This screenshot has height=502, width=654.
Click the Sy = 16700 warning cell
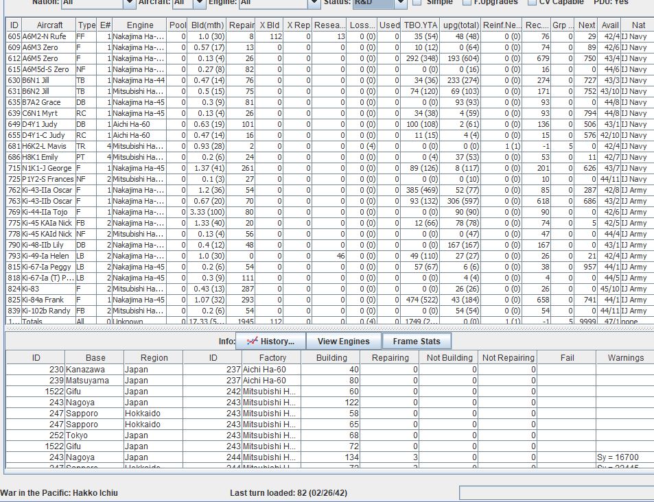pos(625,457)
